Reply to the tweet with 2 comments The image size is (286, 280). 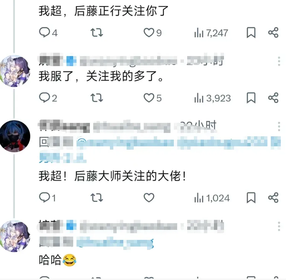[x=48, y=98]
